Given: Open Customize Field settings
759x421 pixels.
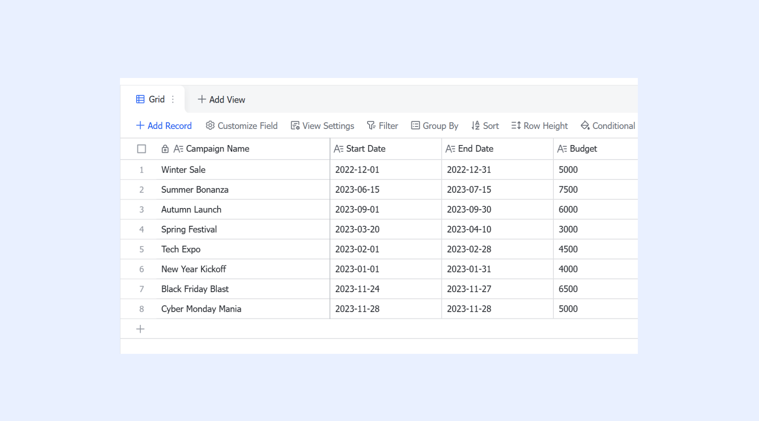Looking at the screenshot, I should click(242, 126).
